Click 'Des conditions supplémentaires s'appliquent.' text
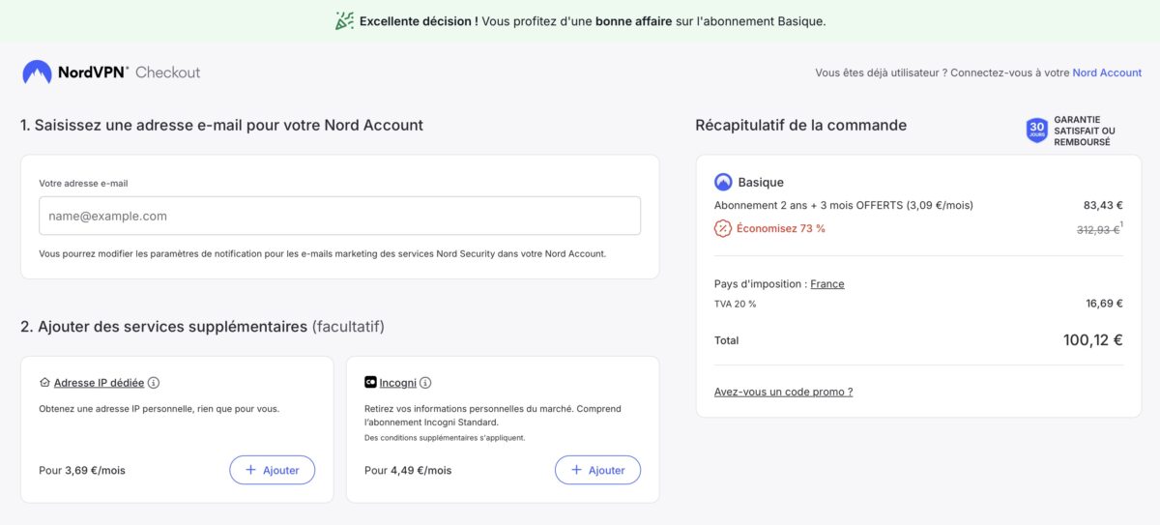The width and height of the screenshot is (1160, 525). (445, 438)
